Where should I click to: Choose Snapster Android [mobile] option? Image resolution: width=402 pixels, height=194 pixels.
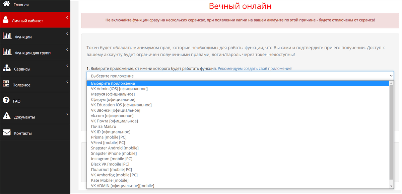(x=238, y=148)
